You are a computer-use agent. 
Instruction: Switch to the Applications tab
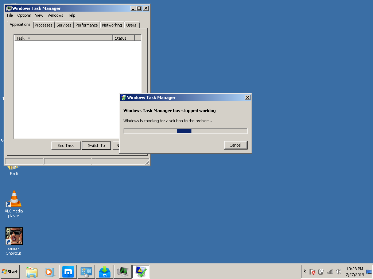(x=20, y=24)
